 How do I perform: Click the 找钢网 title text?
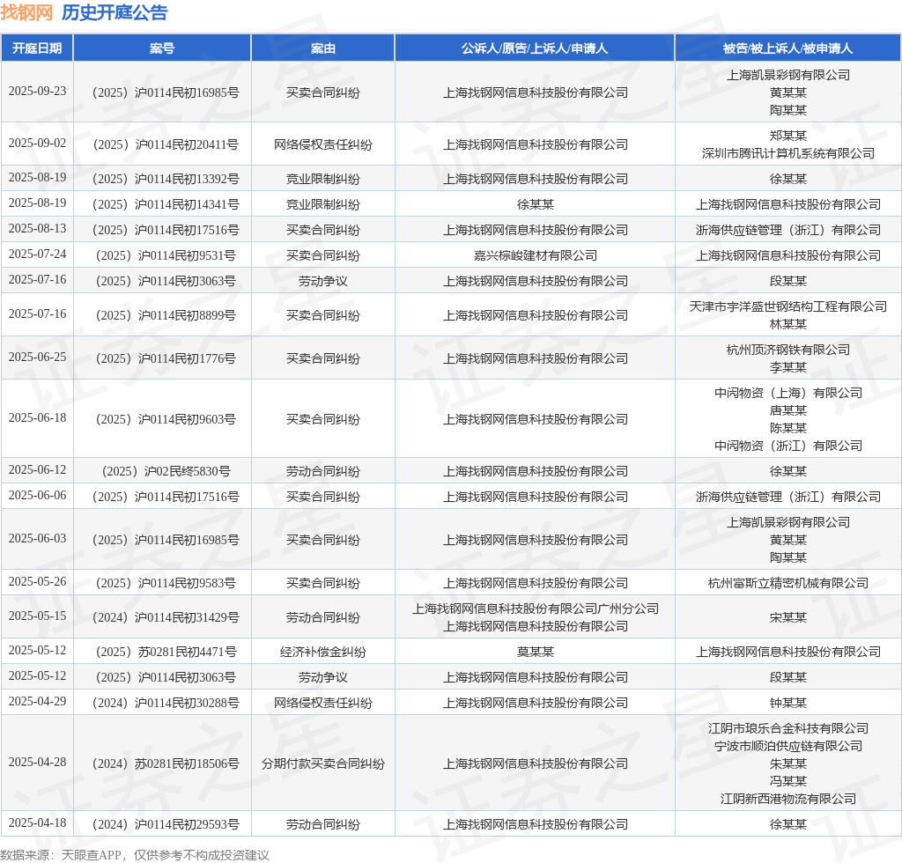pyautogui.click(x=26, y=12)
